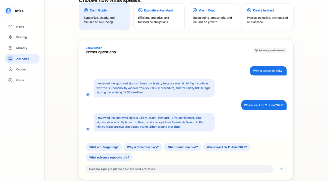Click the 'Atlas' app name text
This screenshot has width=328, height=181.
(19, 11)
